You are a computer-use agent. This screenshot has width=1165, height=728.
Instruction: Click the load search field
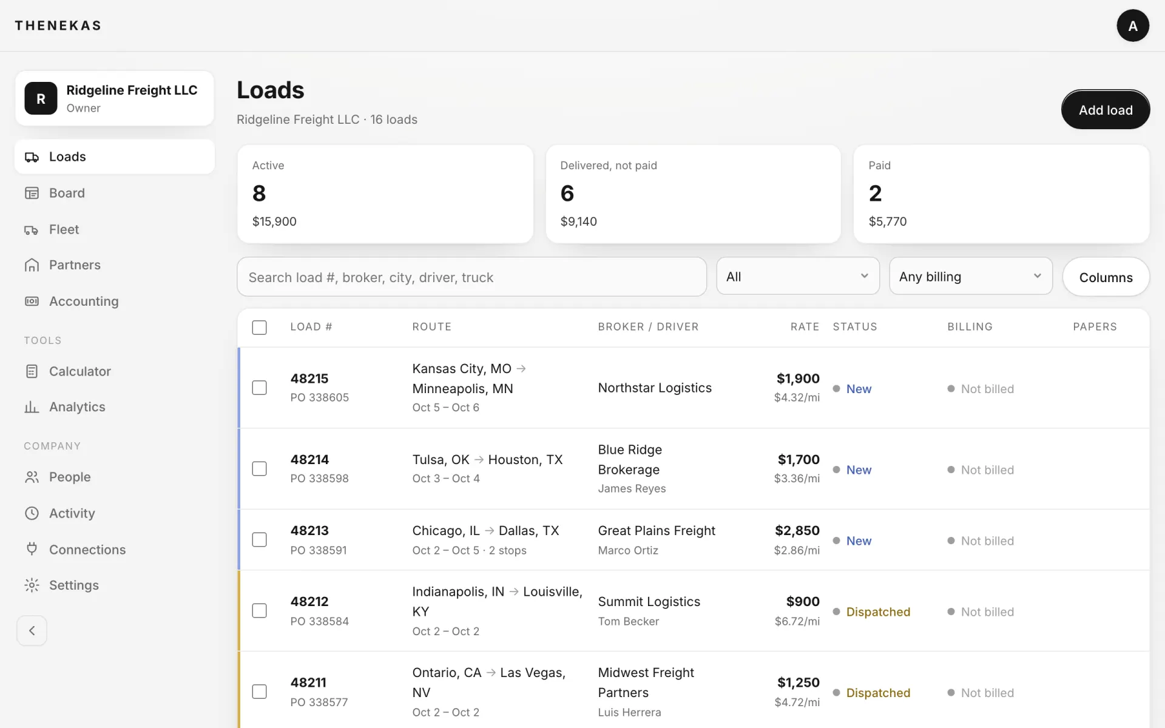click(x=472, y=277)
